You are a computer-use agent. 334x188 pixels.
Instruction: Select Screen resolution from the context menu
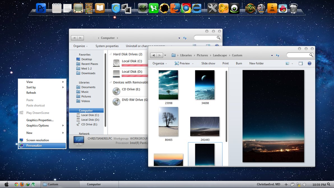coord(38,140)
